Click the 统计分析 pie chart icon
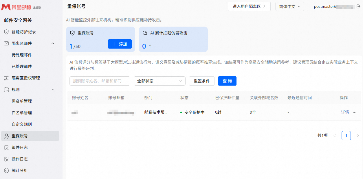Screen dimensions: 363x179 [6, 171]
